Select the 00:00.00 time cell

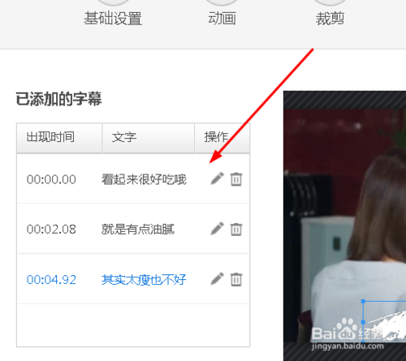[51, 179]
